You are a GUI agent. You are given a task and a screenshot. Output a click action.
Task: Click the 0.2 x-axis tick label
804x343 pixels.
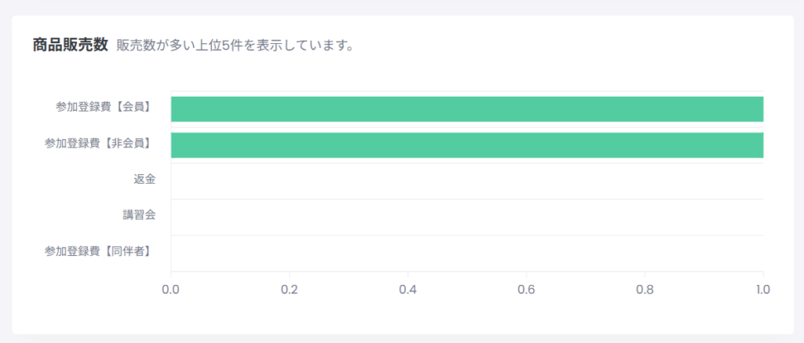[289, 289]
